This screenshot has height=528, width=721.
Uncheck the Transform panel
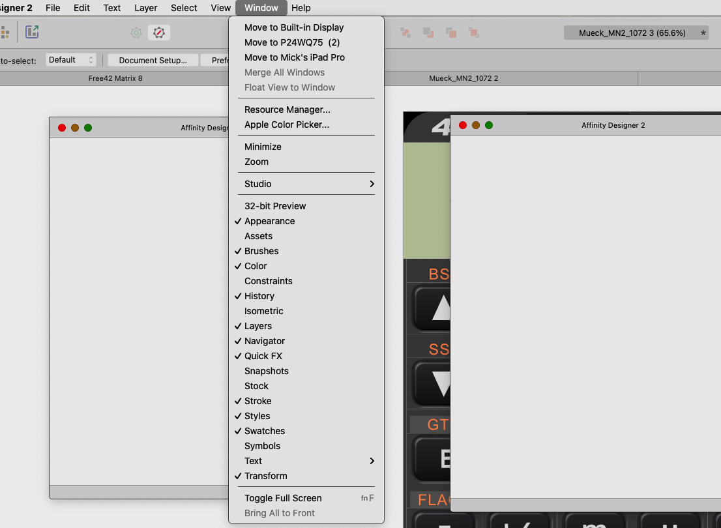306,476
